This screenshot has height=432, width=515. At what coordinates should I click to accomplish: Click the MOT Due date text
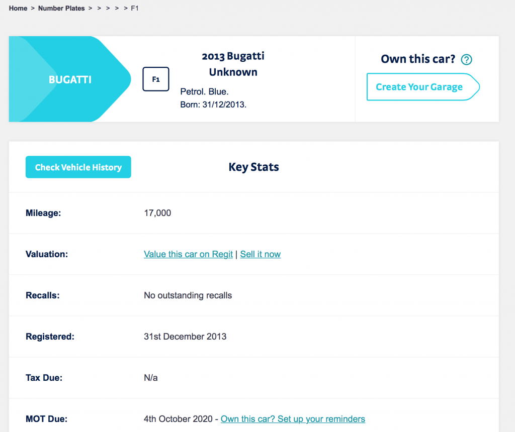pos(178,419)
